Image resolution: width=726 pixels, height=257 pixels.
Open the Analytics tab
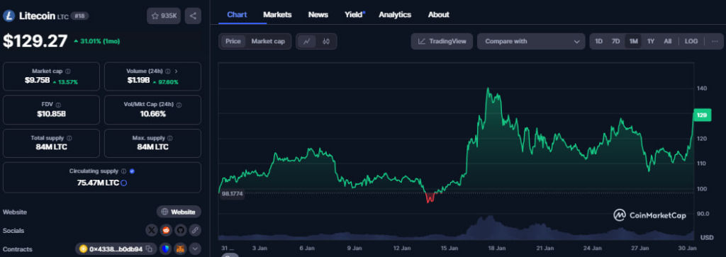click(x=395, y=14)
